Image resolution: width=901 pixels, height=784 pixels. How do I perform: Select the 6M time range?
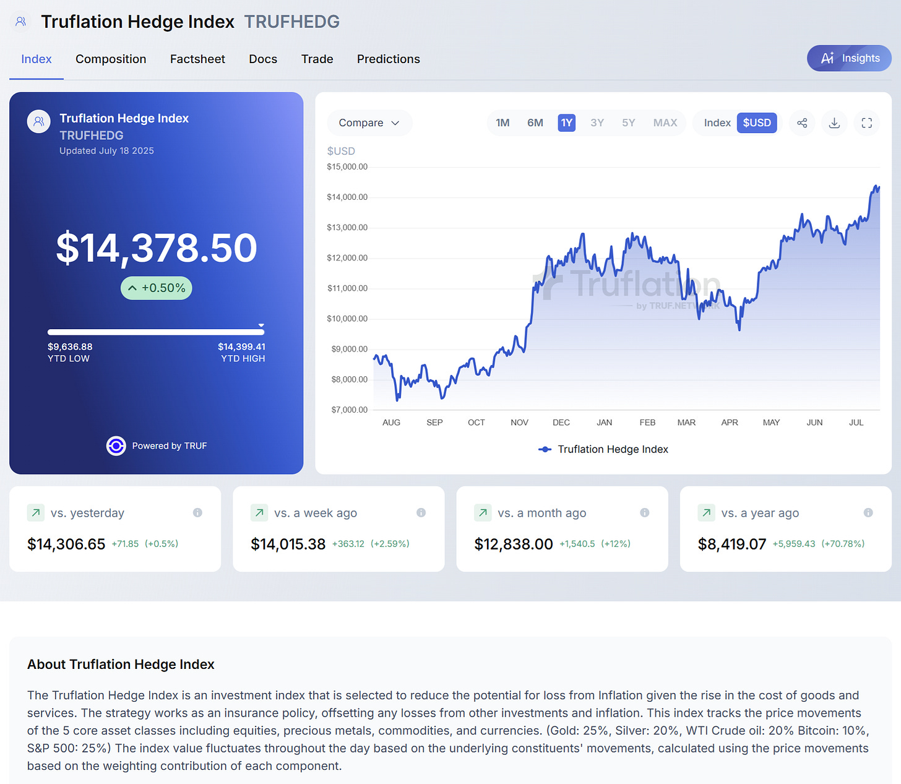535,123
